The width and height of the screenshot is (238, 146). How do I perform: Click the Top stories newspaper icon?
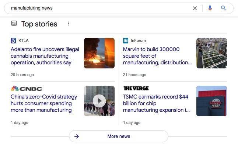14,23
